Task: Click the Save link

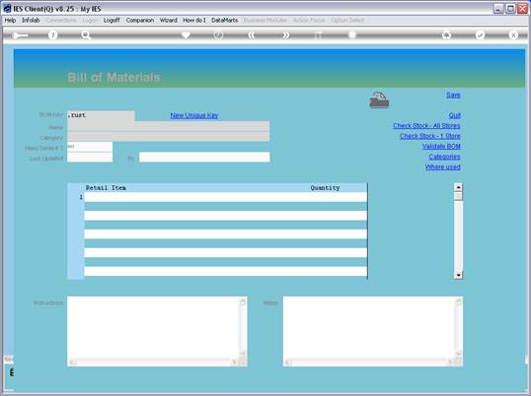Action: click(x=453, y=95)
